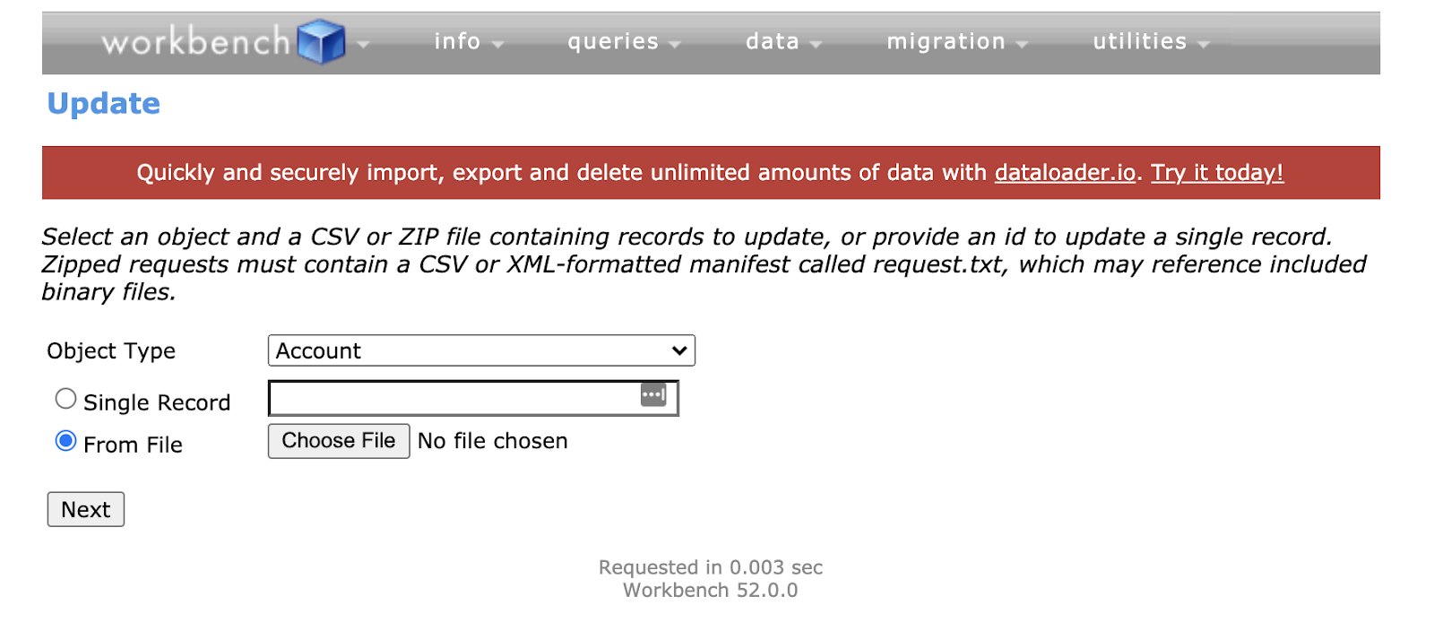The height and width of the screenshot is (639, 1434).
Task: Click the Choose File button
Action: tap(339, 441)
